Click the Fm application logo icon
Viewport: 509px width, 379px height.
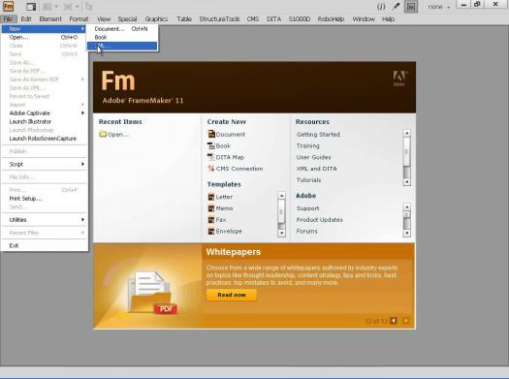pos(9,6)
